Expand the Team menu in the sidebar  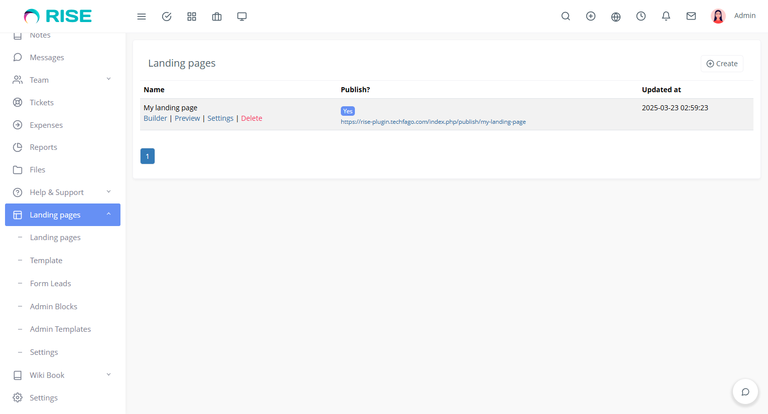(108, 79)
